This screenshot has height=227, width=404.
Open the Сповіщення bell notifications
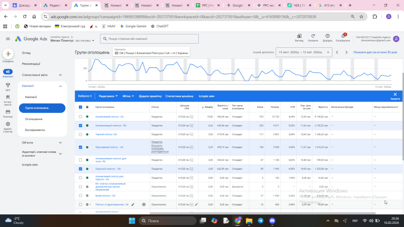click(x=342, y=37)
